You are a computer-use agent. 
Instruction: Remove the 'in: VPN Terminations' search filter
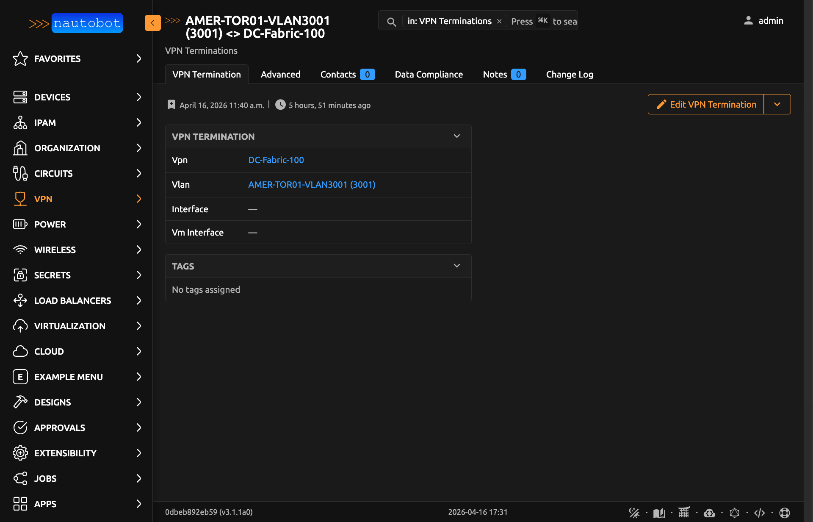coord(499,21)
